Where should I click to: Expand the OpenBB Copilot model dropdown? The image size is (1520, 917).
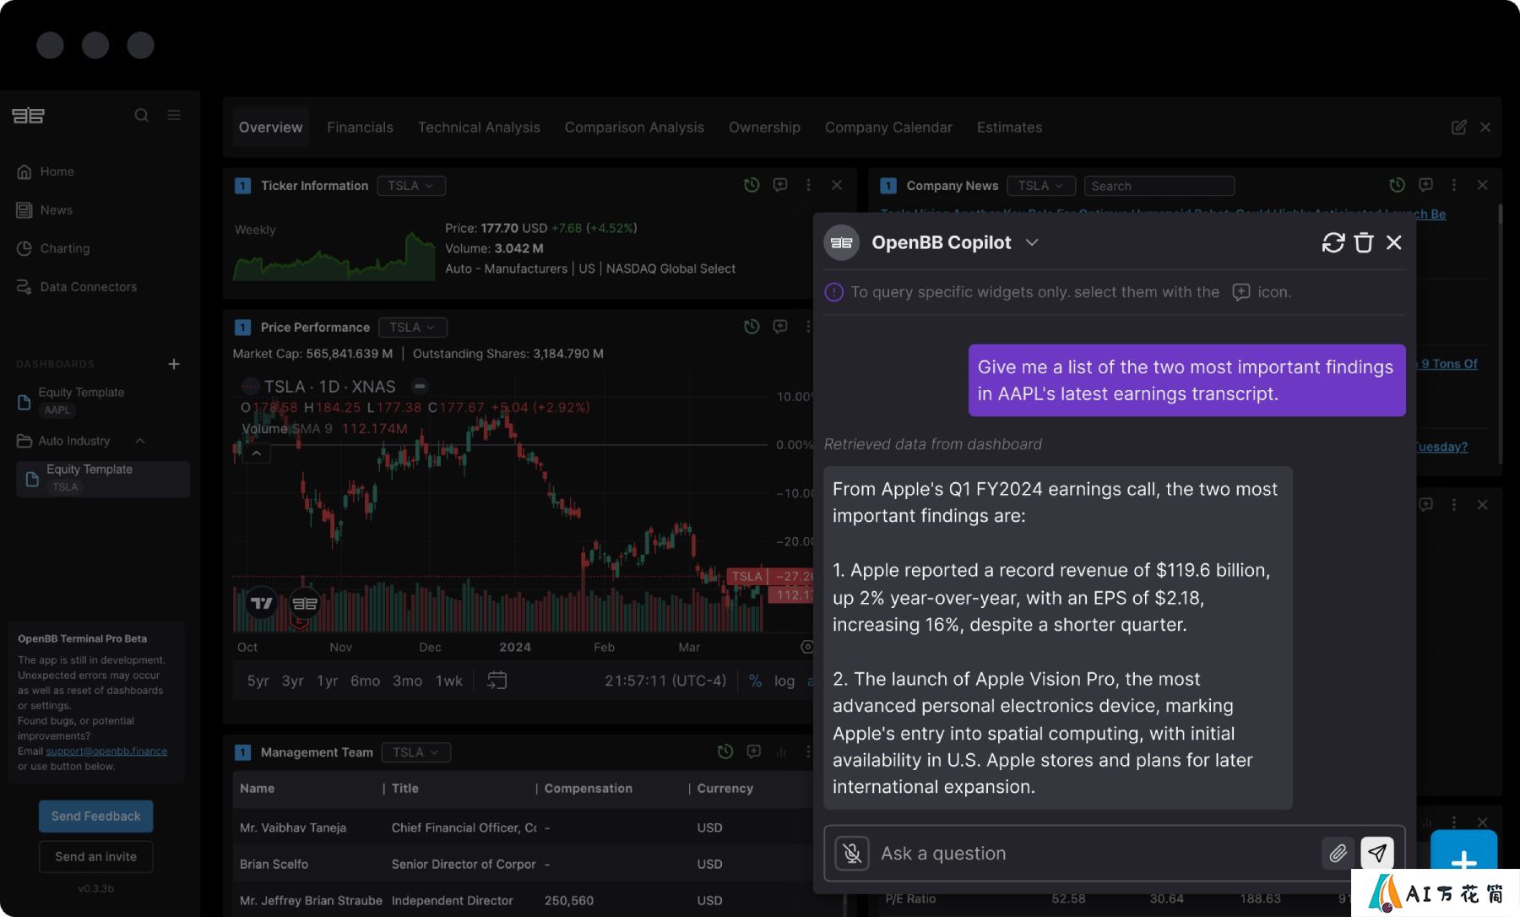[x=1032, y=242]
